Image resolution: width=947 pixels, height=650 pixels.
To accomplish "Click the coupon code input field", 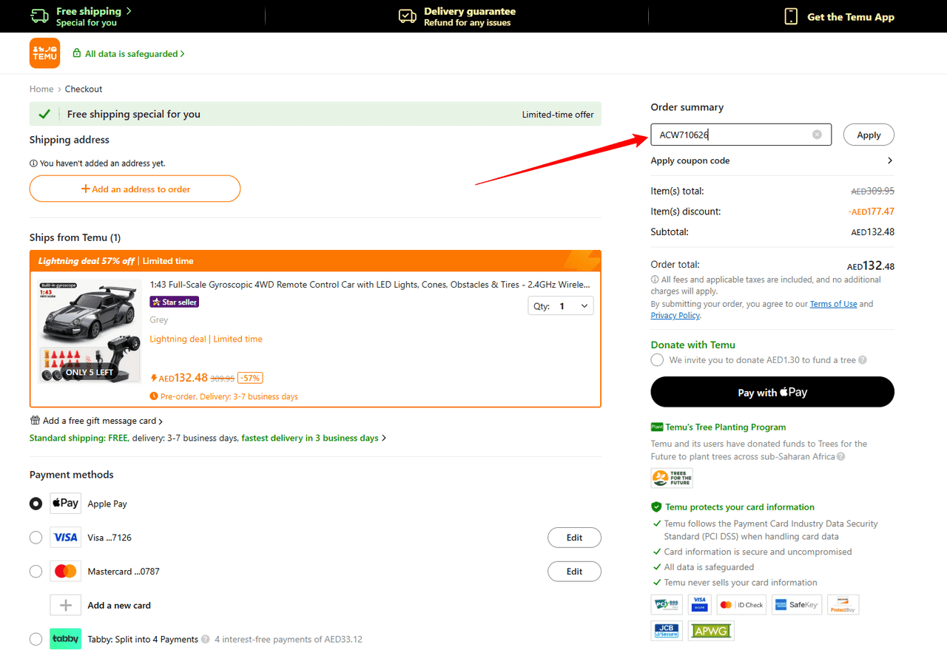I will [741, 135].
